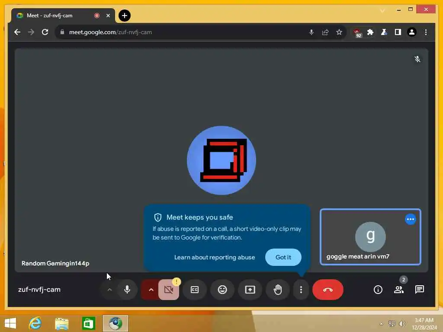The height and width of the screenshot is (332, 443).
Task: Open a new browser tab
Action: point(124,16)
